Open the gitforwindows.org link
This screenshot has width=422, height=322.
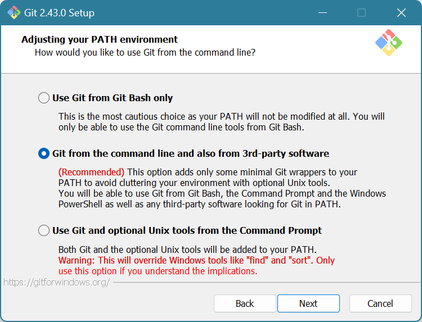click(x=56, y=282)
